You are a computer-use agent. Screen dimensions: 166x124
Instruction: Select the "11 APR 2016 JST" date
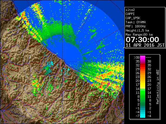click(x=145, y=45)
